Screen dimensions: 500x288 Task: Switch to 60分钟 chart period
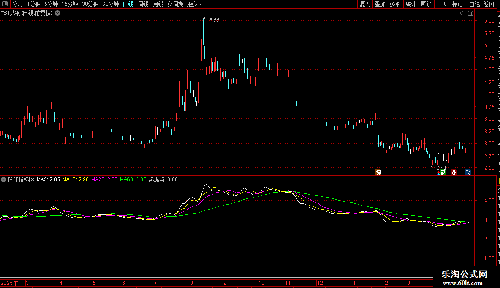coord(111,4)
